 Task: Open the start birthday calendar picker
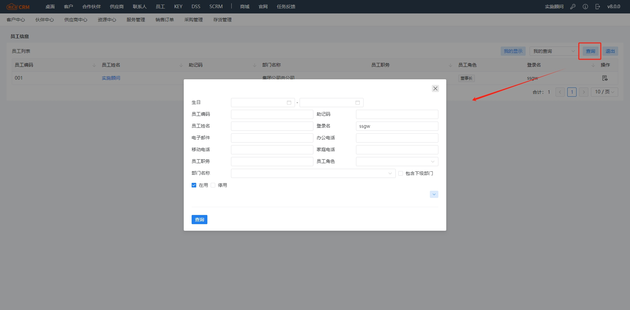[289, 103]
